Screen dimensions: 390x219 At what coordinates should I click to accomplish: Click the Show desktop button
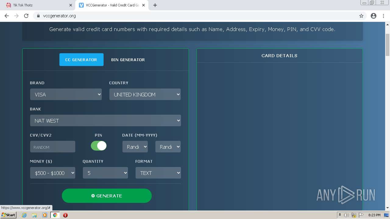(x=386, y=215)
